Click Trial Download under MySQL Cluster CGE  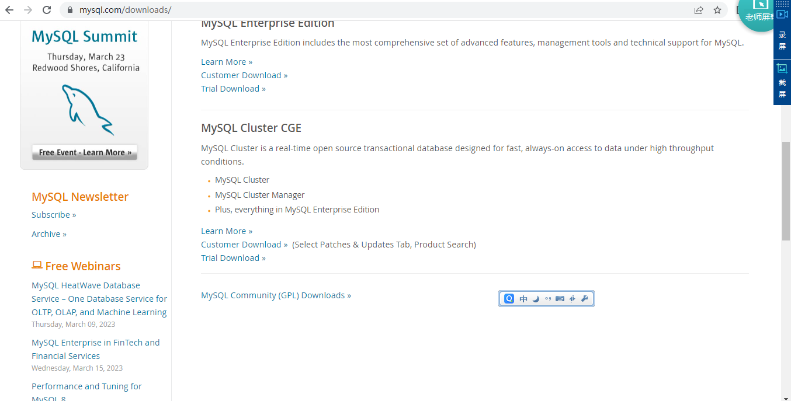[x=233, y=258]
